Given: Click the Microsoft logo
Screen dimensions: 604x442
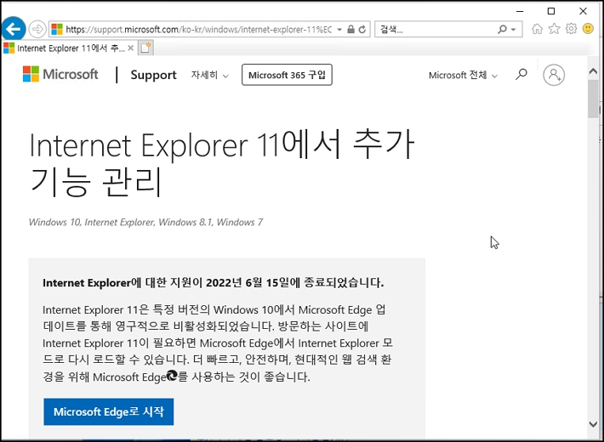Looking at the screenshot, I should pos(61,74).
